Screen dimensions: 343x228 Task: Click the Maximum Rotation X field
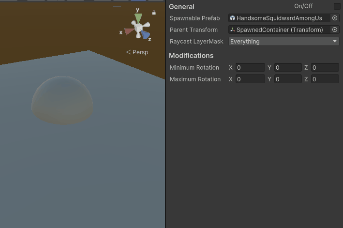coord(250,79)
